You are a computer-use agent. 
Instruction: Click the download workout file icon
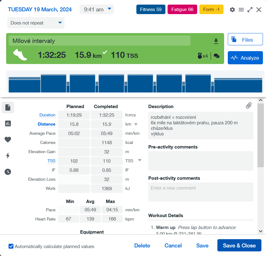pyautogui.click(x=216, y=41)
